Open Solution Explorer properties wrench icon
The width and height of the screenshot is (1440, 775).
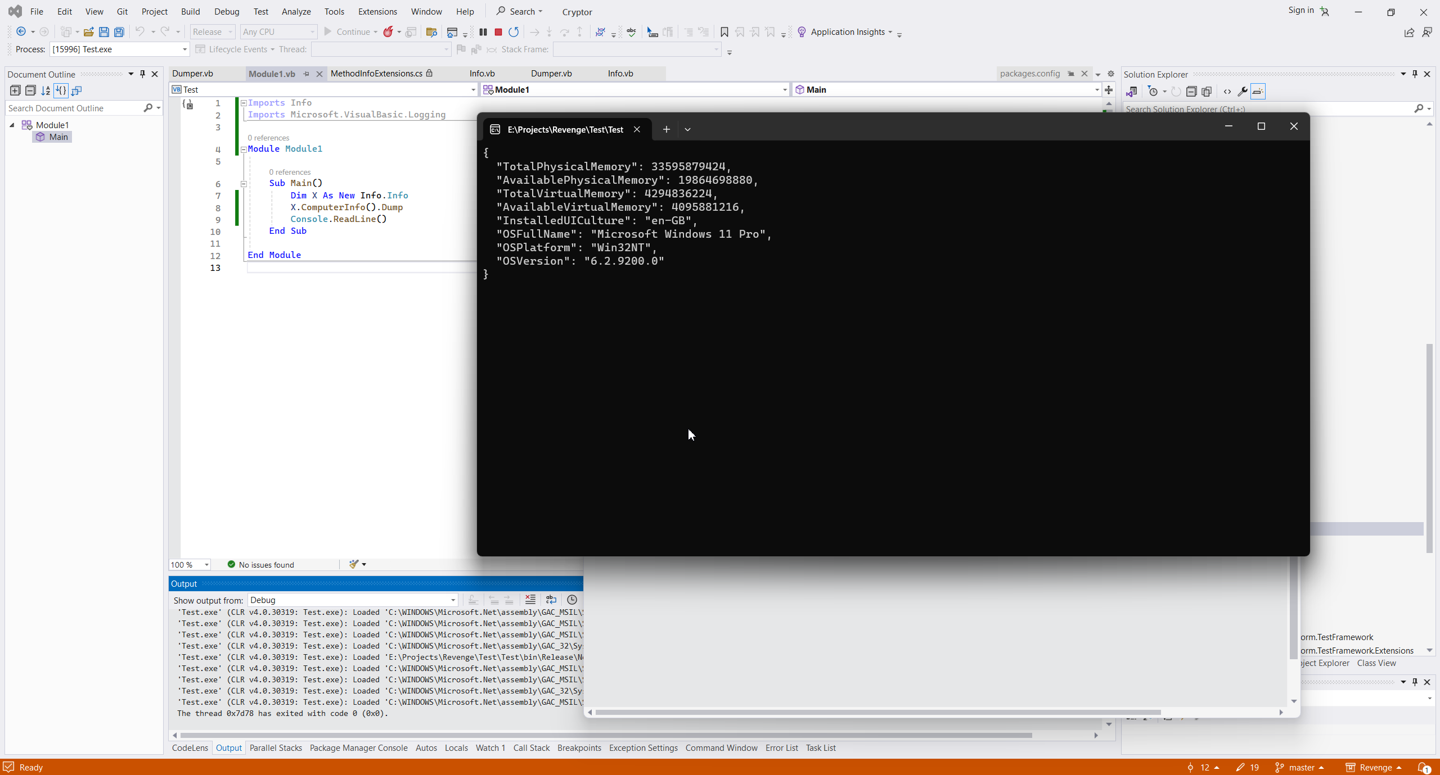pos(1242,91)
